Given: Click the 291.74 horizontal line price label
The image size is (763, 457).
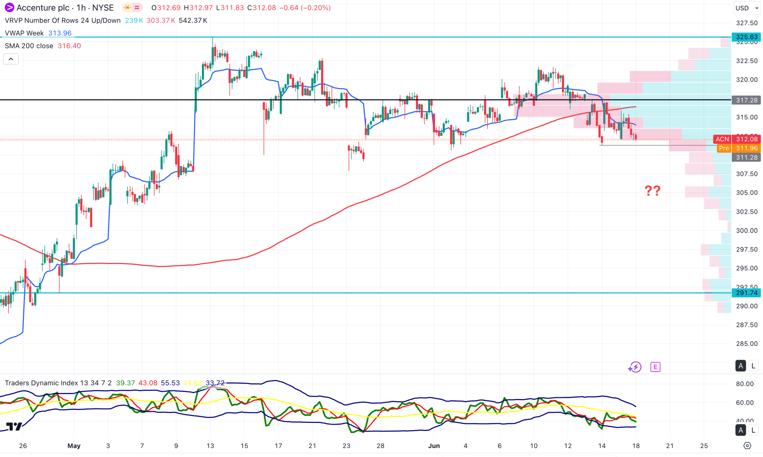Looking at the screenshot, I should 746,293.
